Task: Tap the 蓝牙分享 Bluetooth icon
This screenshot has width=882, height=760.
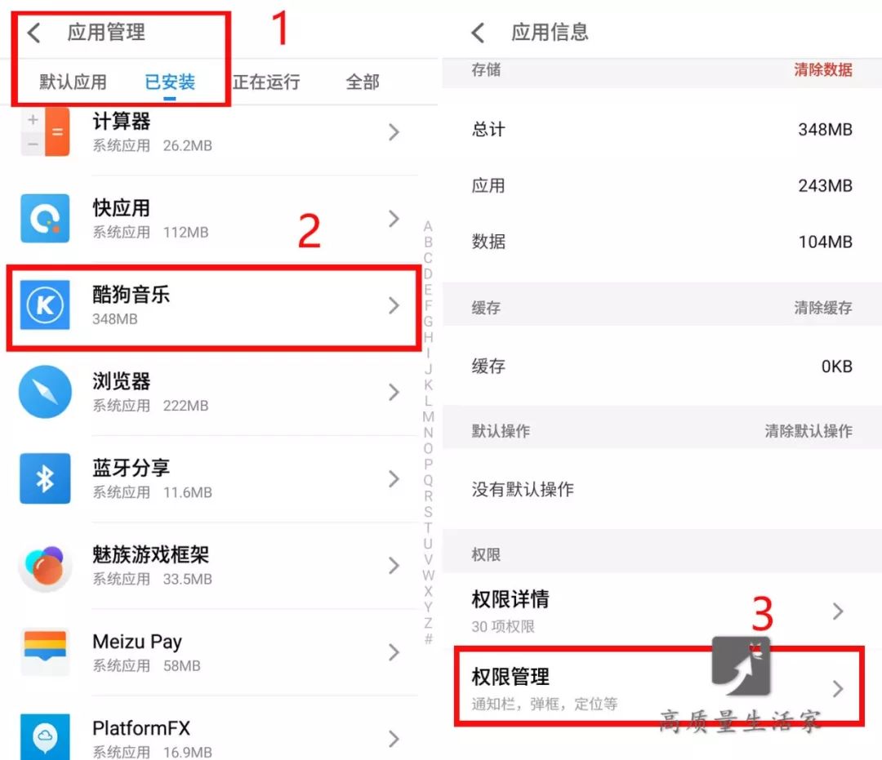Action: click(x=46, y=478)
